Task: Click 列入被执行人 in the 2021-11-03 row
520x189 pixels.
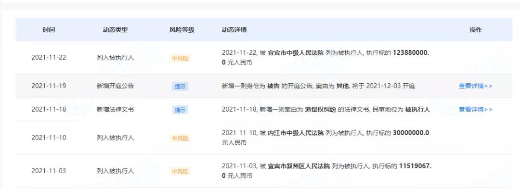Action: (115, 171)
